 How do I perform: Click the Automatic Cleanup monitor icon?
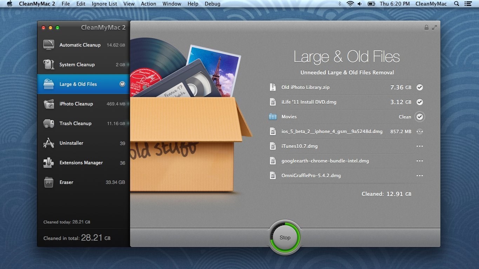click(x=48, y=45)
